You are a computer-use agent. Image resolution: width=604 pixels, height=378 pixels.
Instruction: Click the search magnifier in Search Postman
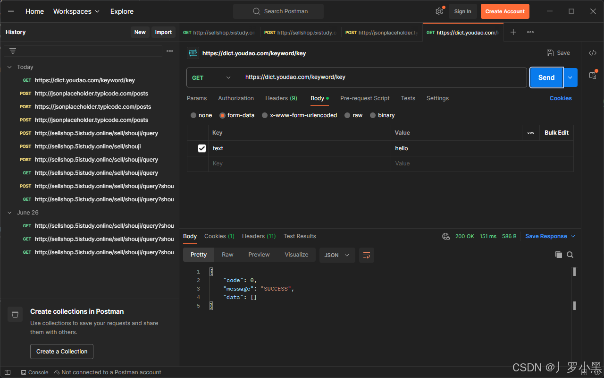click(x=256, y=11)
